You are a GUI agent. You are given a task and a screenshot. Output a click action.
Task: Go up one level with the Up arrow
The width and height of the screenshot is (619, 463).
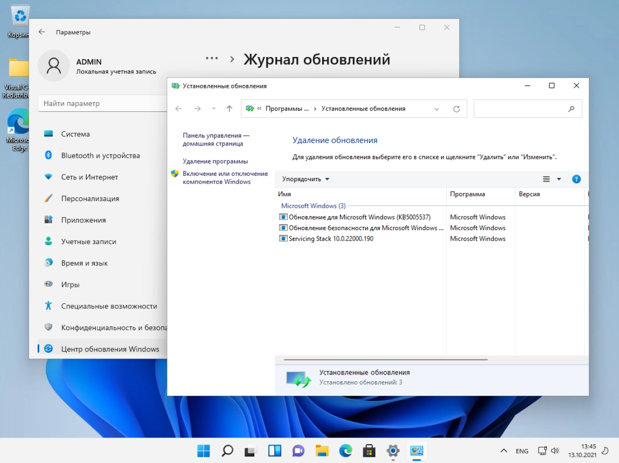pos(229,109)
